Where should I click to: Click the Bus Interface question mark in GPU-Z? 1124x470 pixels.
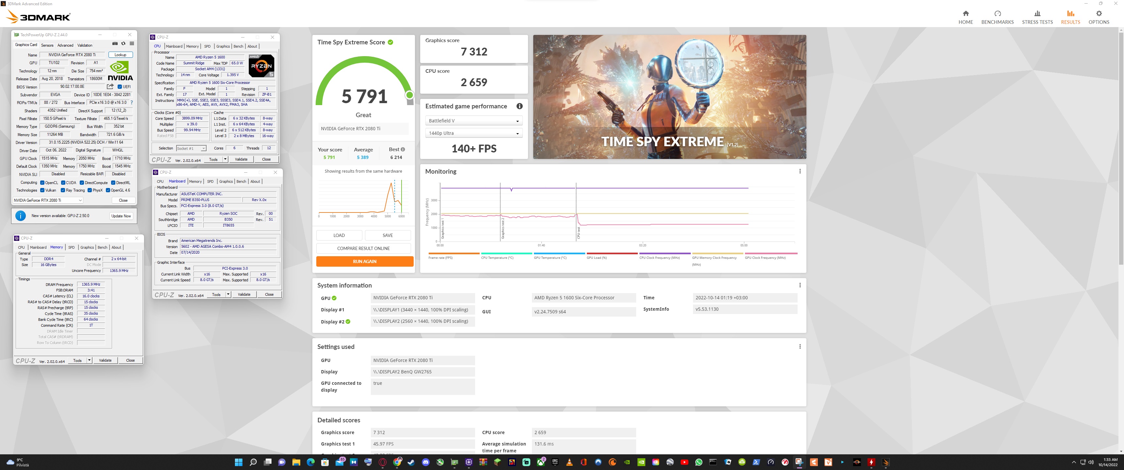coord(131,102)
